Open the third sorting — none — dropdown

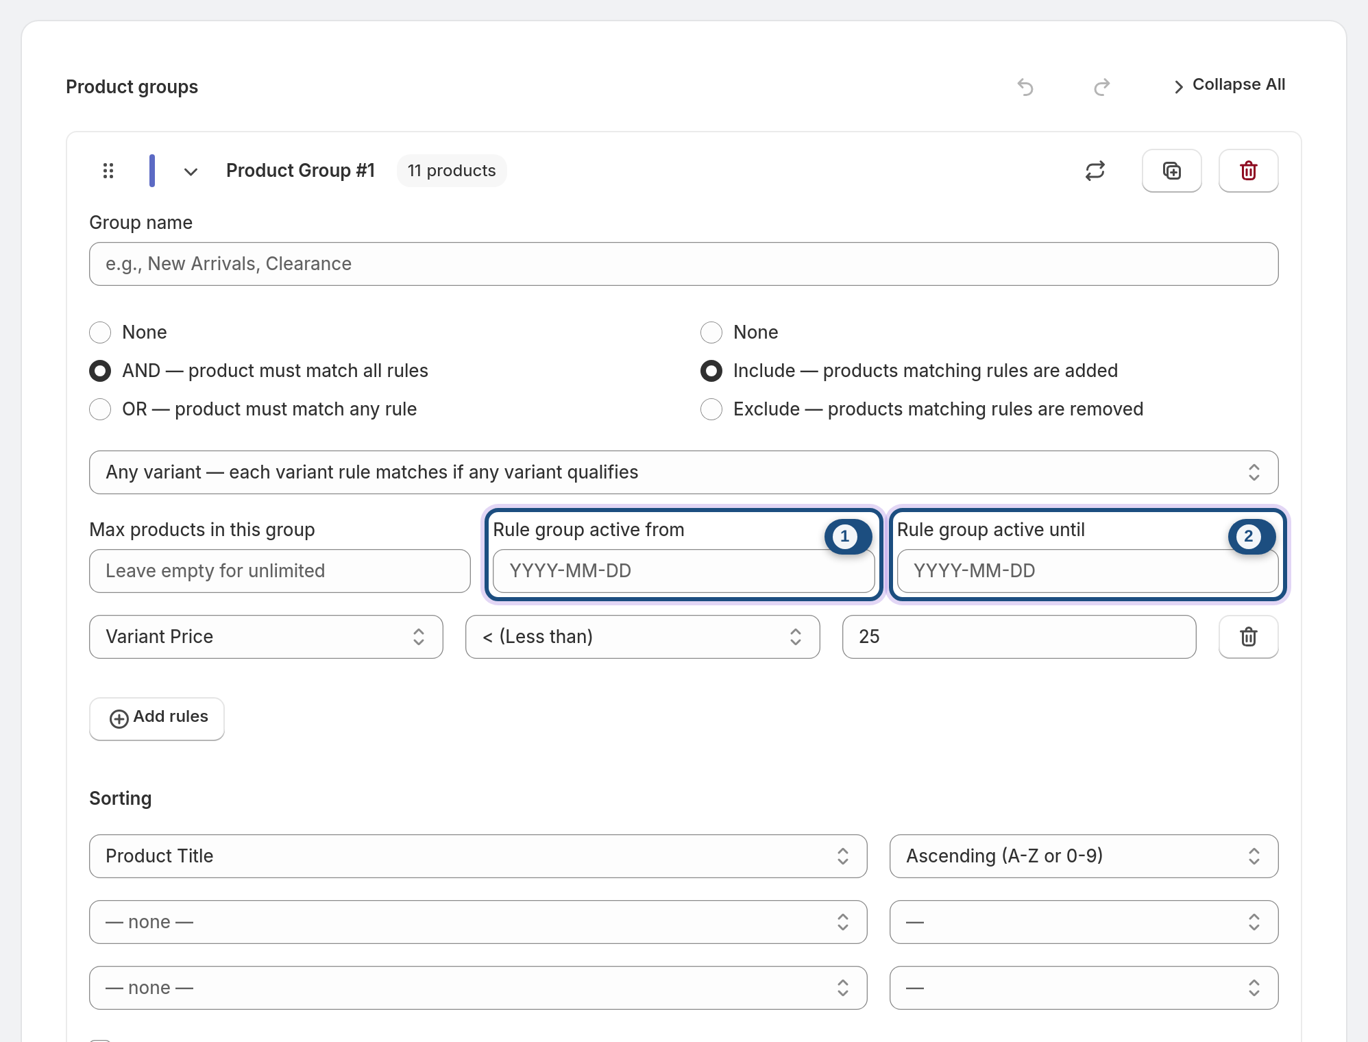coord(478,988)
